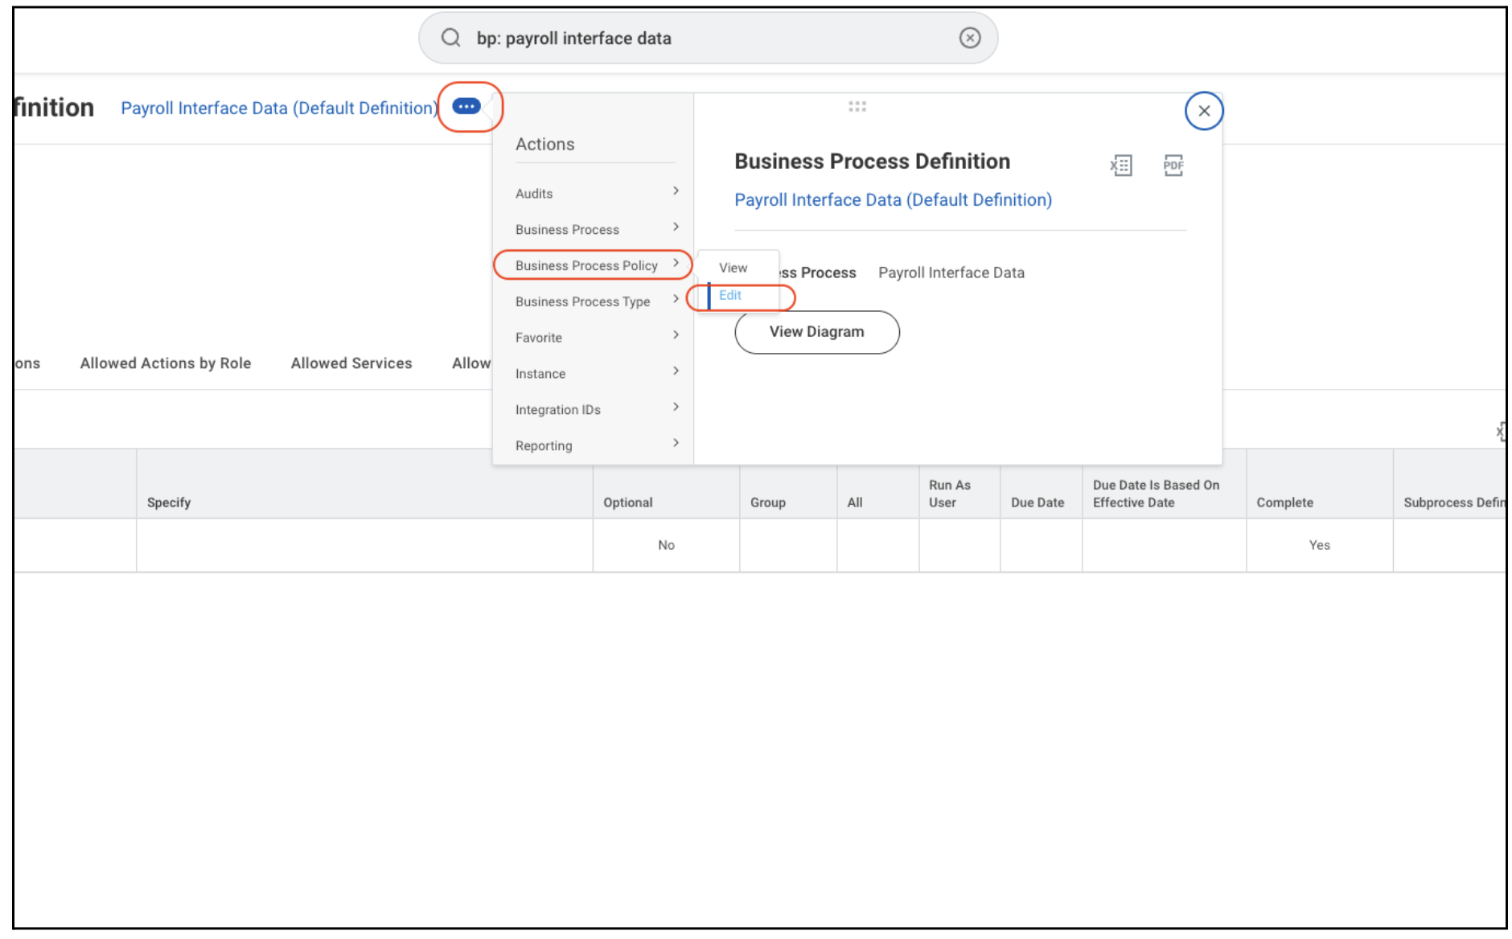Viewport: 1512px width, 939px height.
Task: Switch to Allowed Services tab
Action: pos(351,363)
